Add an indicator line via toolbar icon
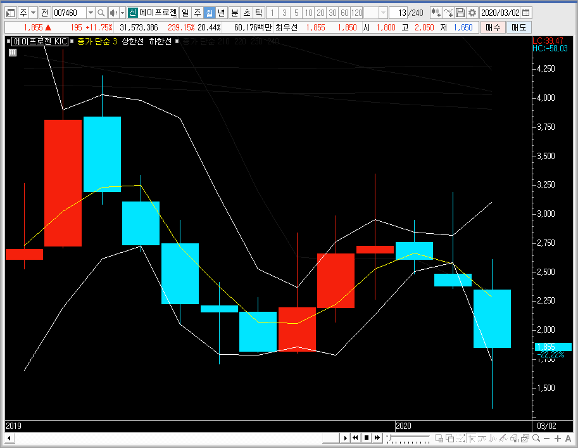This screenshot has width=578, height=448. [448, 13]
